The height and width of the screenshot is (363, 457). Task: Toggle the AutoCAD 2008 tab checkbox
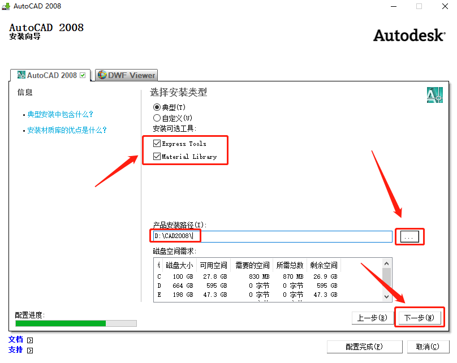point(83,75)
